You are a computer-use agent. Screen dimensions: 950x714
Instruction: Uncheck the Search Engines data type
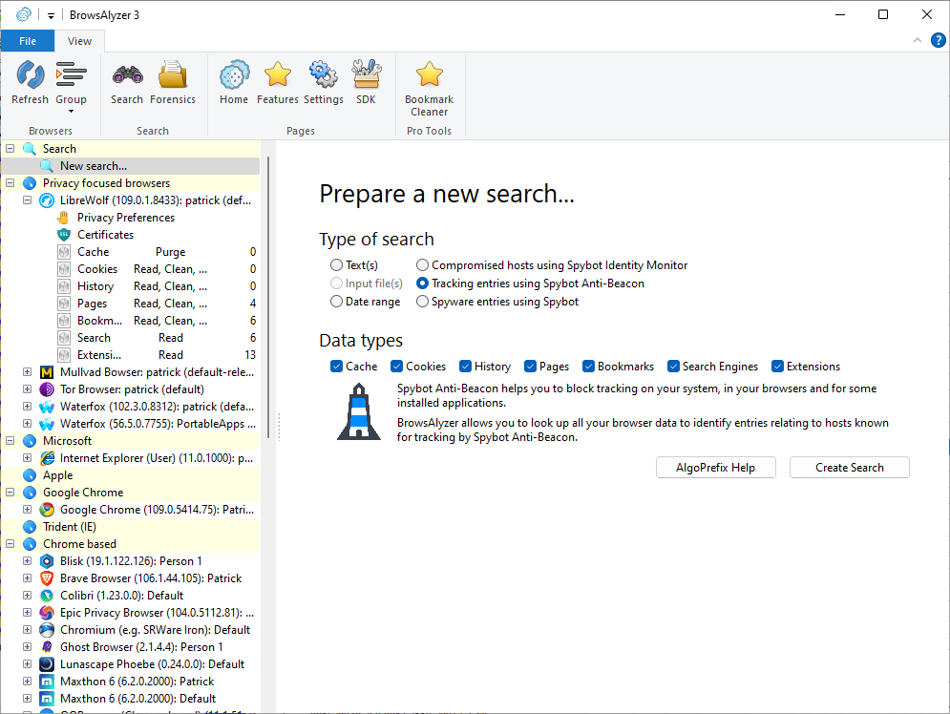pos(673,367)
